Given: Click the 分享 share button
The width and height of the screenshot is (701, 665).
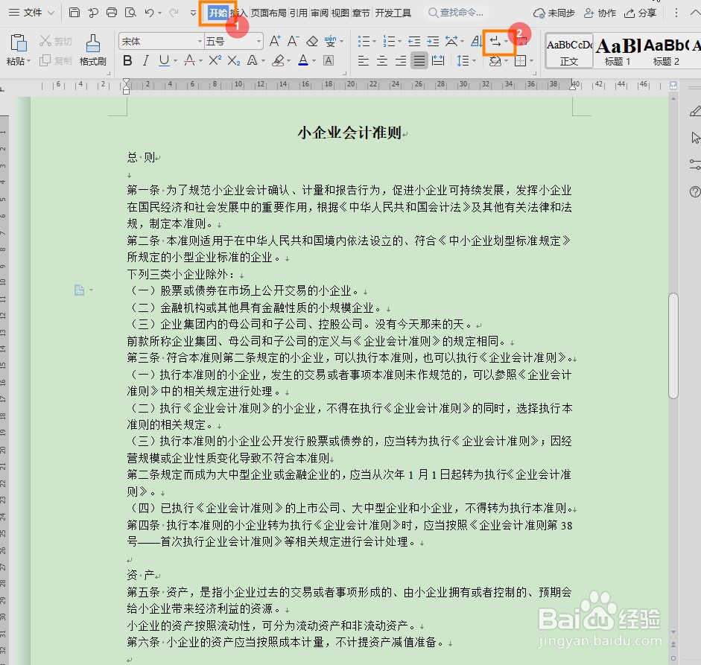Looking at the screenshot, I should pos(640,13).
